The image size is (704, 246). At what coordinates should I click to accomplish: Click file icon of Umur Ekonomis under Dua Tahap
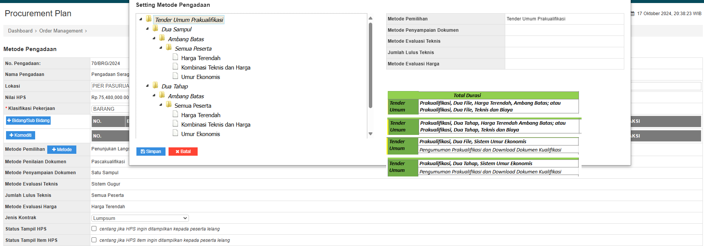coord(175,133)
